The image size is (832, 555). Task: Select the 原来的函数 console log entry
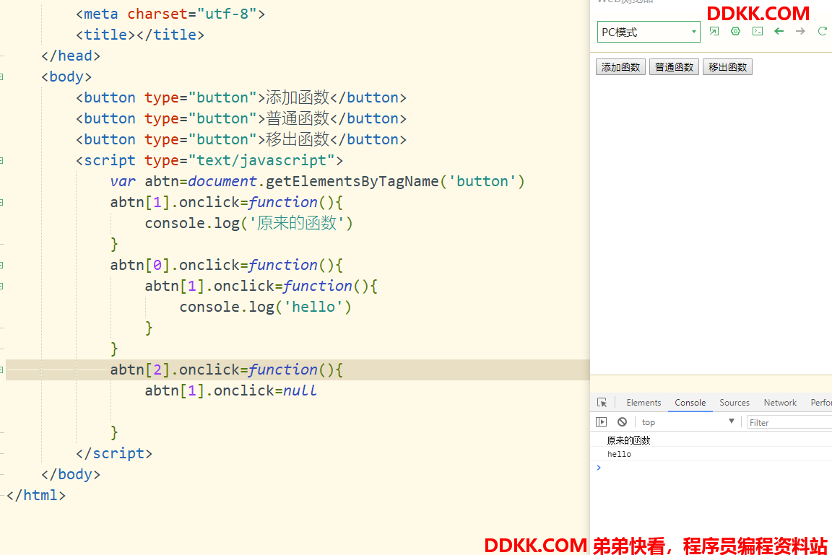[628, 440]
